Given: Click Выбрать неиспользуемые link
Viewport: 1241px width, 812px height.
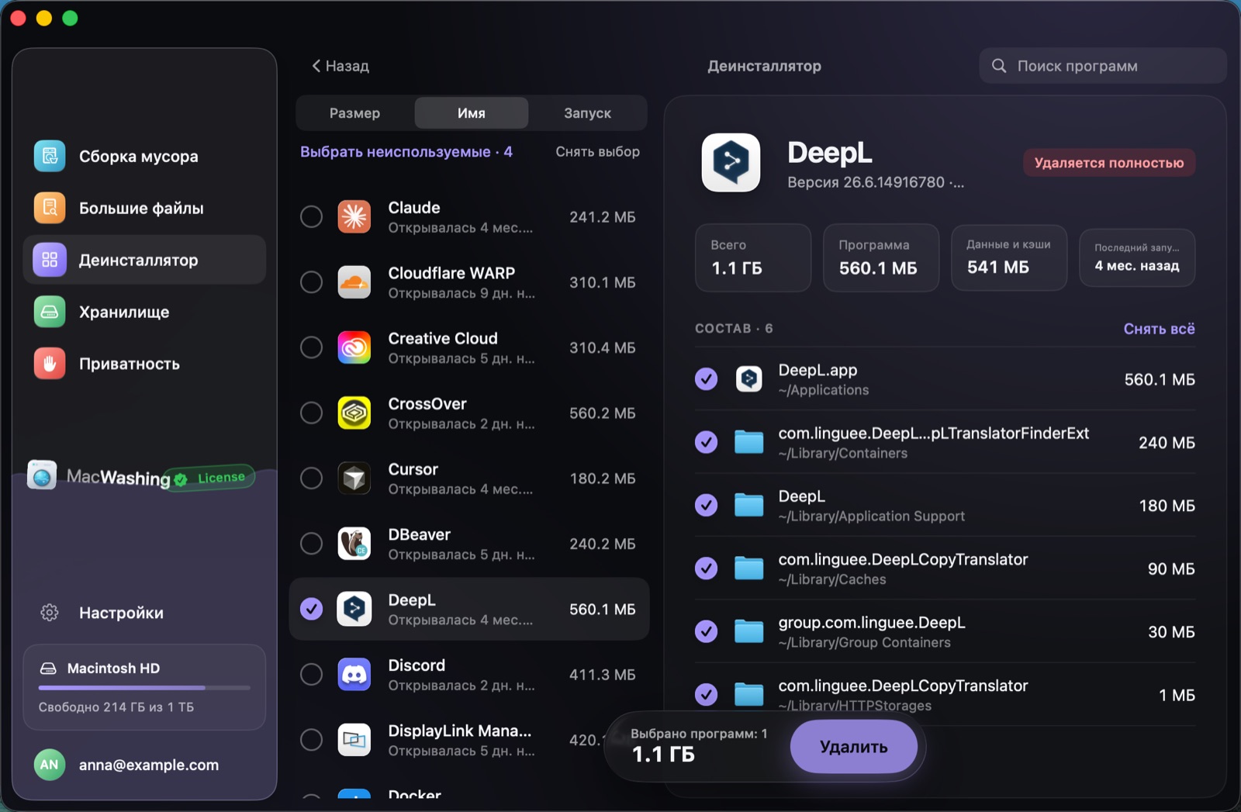Looking at the screenshot, I should click(406, 152).
